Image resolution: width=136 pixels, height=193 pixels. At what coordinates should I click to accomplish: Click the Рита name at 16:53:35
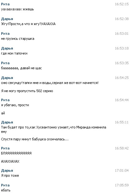click(x=5, y=63)
